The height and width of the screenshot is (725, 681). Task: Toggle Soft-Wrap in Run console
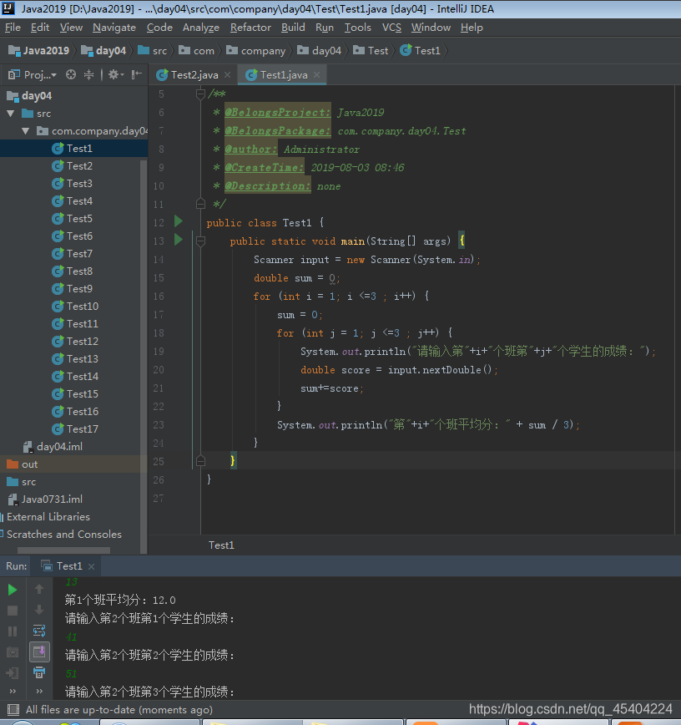(39, 631)
